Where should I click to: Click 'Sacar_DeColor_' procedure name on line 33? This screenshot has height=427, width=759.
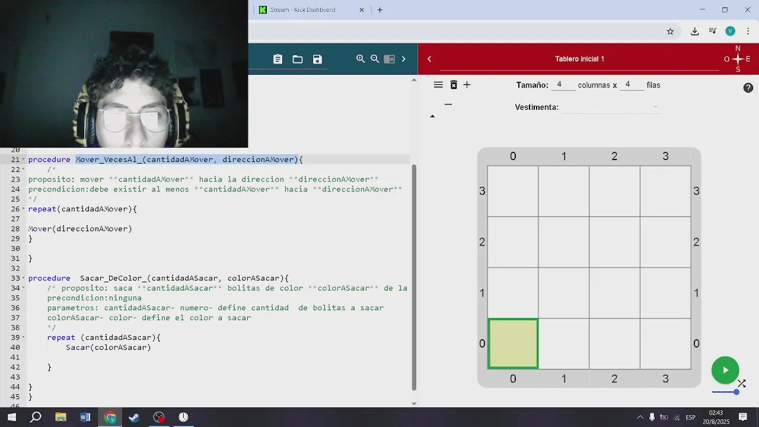pos(113,278)
